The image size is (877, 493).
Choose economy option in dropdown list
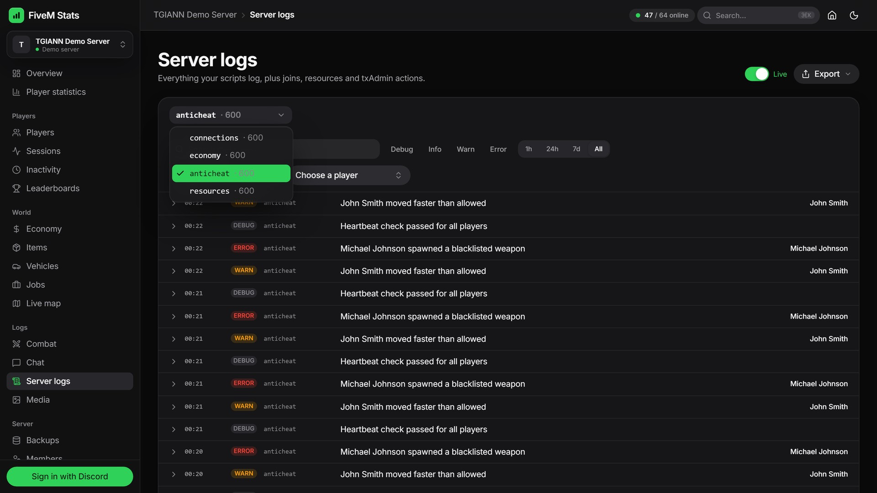point(231,156)
